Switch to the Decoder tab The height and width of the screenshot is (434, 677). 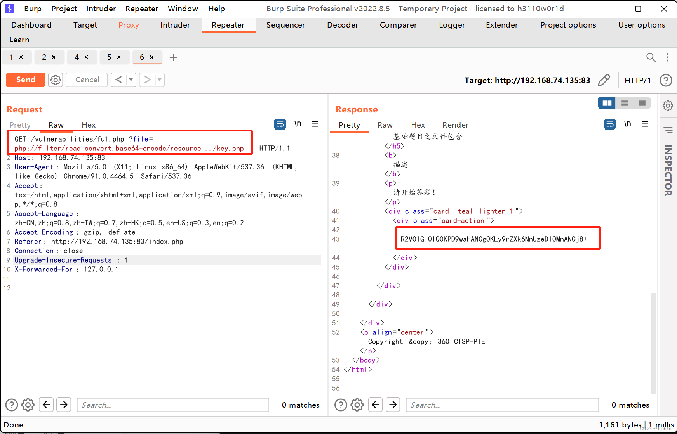343,25
